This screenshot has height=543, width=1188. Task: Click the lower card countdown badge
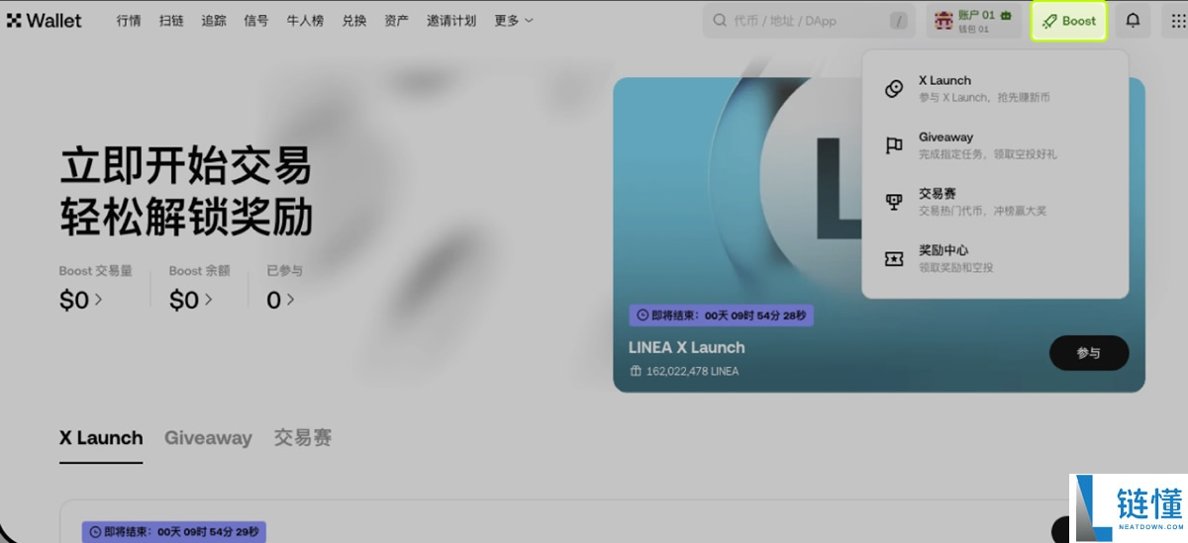coord(174,532)
